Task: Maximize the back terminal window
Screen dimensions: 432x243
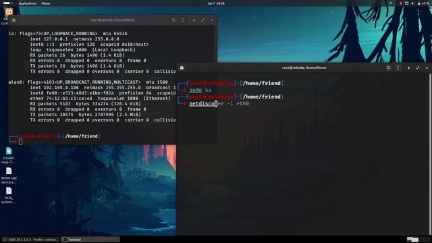Action: pos(202,20)
